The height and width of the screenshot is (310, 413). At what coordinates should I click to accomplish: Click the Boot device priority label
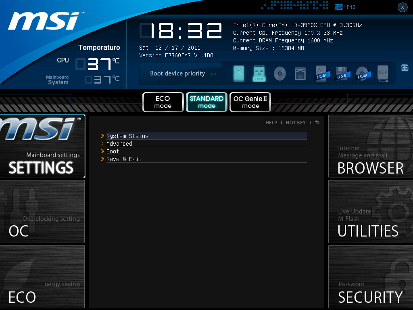[177, 73]
